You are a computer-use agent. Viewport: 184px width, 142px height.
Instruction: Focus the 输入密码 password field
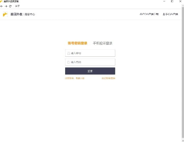click(90, 62)
